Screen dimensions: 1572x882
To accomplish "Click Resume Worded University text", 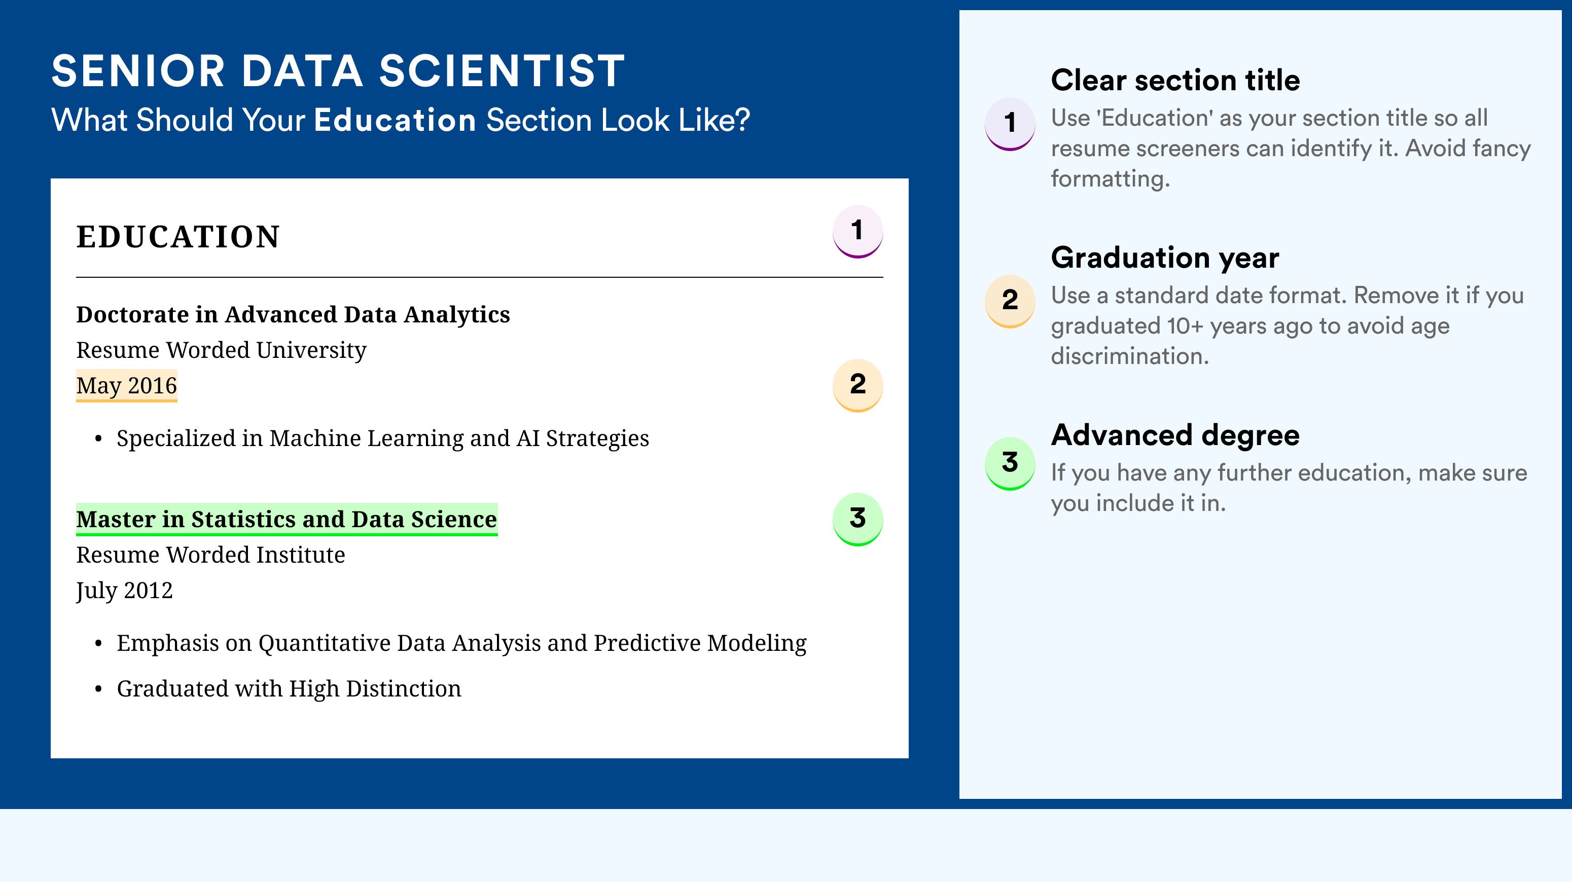I will tap(221, 350).
